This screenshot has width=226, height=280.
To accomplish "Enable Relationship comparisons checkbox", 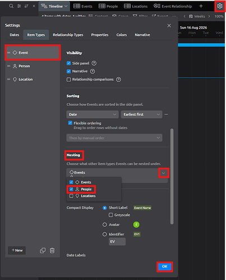I will (68, 80).
